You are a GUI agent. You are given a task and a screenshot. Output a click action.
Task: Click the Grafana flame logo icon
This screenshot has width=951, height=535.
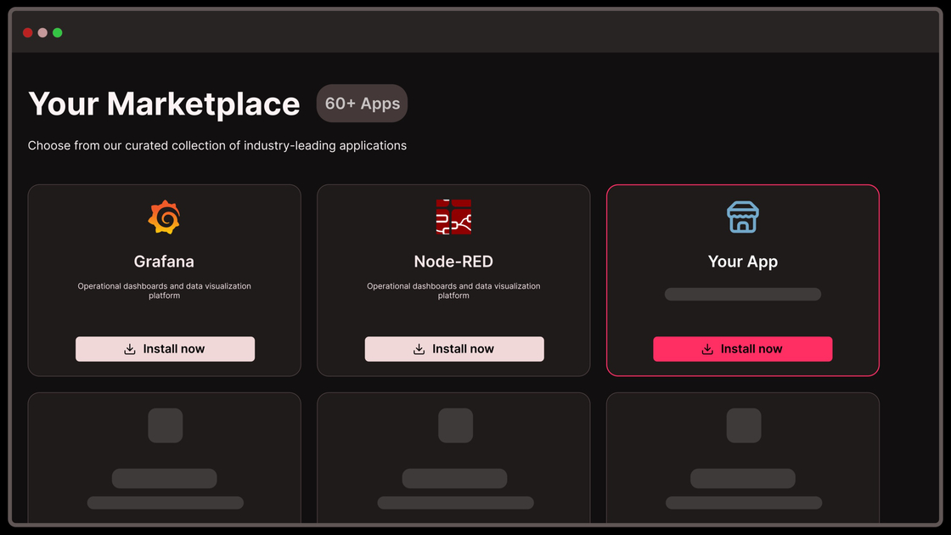(164, 216)
